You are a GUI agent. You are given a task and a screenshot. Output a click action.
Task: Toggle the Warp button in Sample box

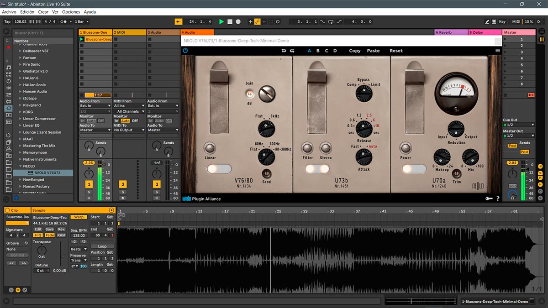[79, 217]
